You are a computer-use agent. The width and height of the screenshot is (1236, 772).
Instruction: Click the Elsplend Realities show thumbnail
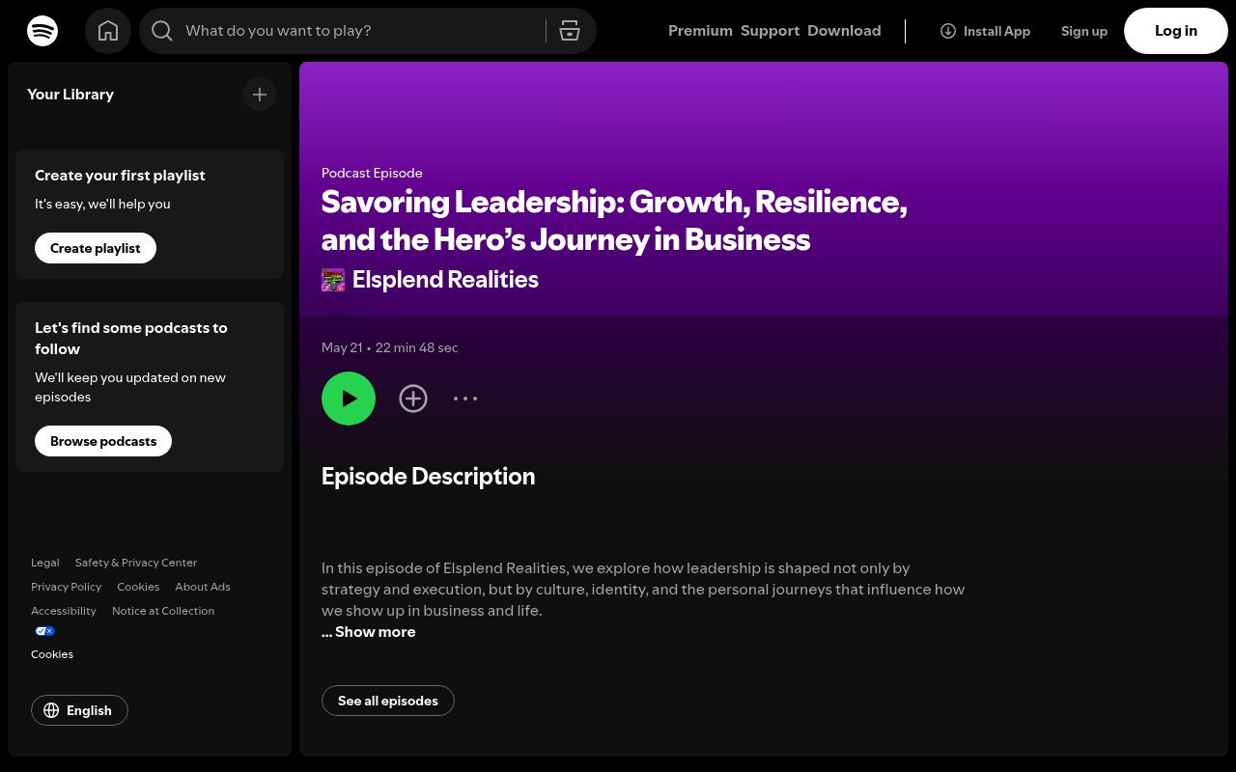click(333, 280)
